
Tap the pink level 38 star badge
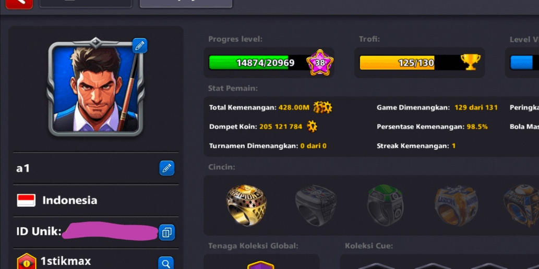(x=320, y=63)
